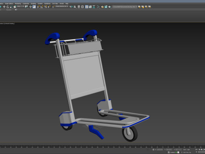Toggle the Percent Snap button
Viewport: 205px width, 154px height.
tap(46, 7)
